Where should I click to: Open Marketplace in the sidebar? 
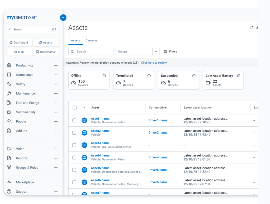pyautogui.click(x=25, y=182)
